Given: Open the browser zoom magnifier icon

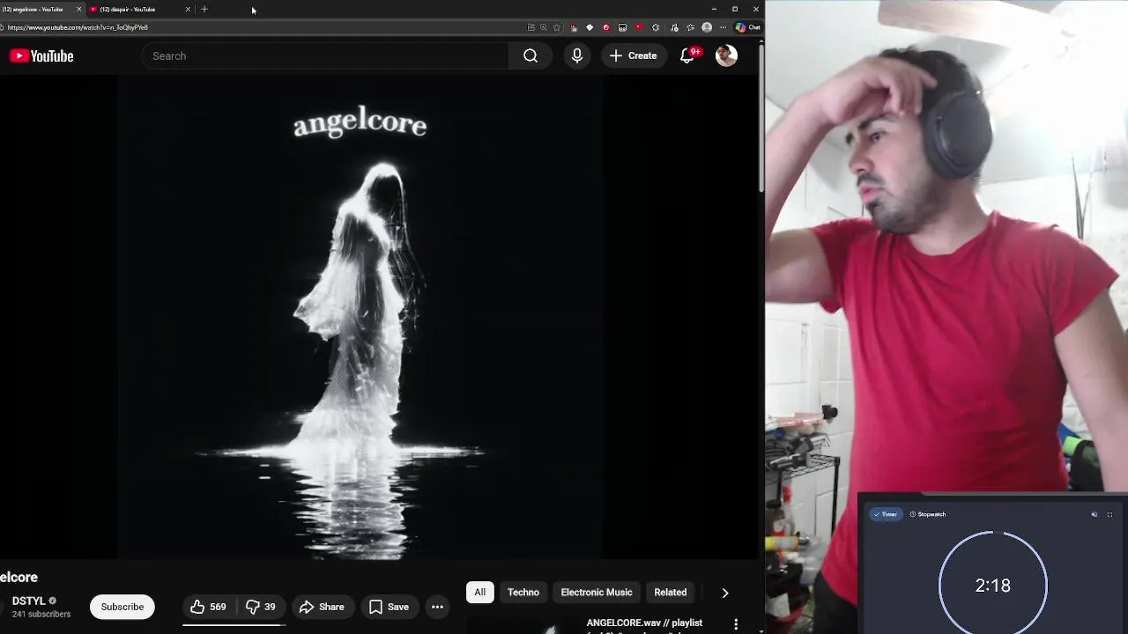Looking at the screenshot, I should pos(544,27).
